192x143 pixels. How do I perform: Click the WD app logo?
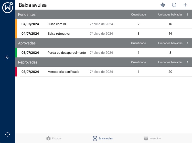click(x=8, y=8)
